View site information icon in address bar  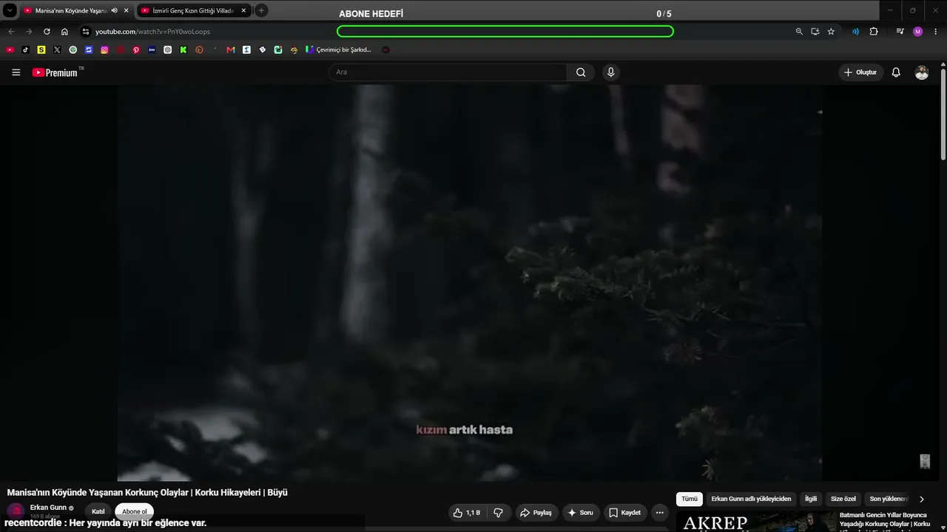coord(85,32)
